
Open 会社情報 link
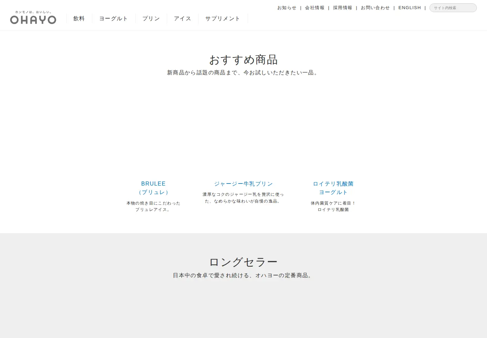click(315, 8)
